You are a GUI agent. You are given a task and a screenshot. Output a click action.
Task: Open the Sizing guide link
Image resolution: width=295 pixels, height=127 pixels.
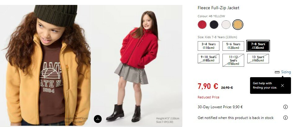[286, 72]
